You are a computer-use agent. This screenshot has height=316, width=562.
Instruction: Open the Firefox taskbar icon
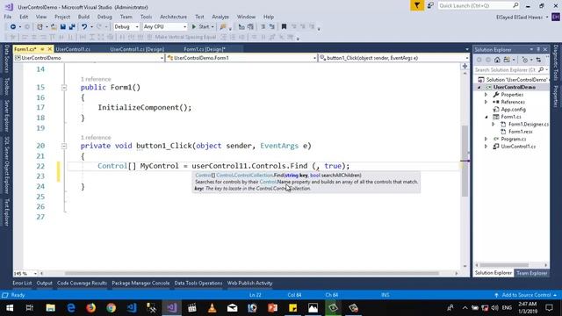pos(91,308)
